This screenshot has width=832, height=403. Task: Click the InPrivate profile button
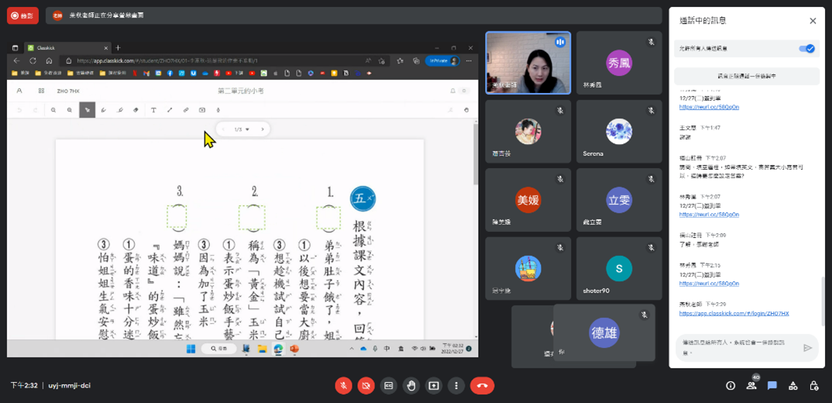[442, 60]
